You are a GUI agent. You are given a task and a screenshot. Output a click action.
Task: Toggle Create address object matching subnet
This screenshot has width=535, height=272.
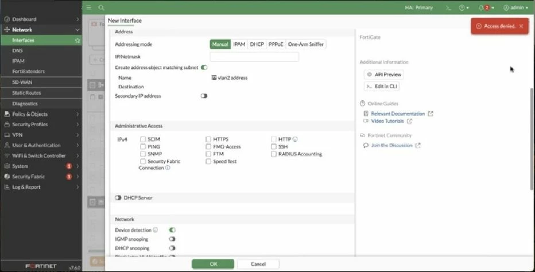(204, 68)
